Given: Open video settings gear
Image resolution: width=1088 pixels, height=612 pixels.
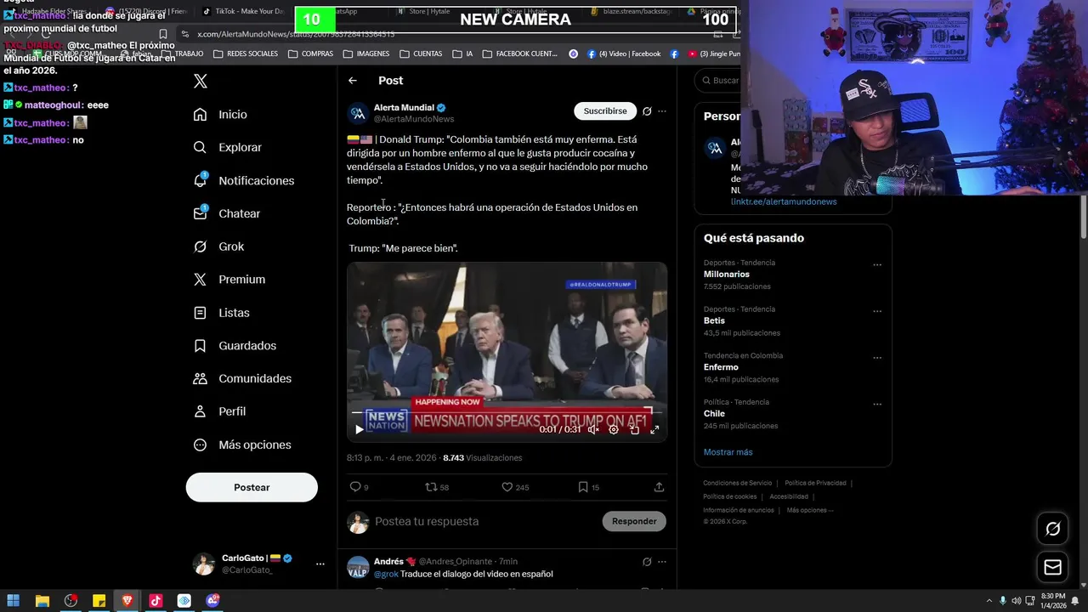Looking at the screenshot, I should click(x=614, y=430).
